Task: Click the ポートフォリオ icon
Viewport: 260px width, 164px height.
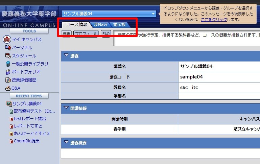Action: [x=8, y=72]
